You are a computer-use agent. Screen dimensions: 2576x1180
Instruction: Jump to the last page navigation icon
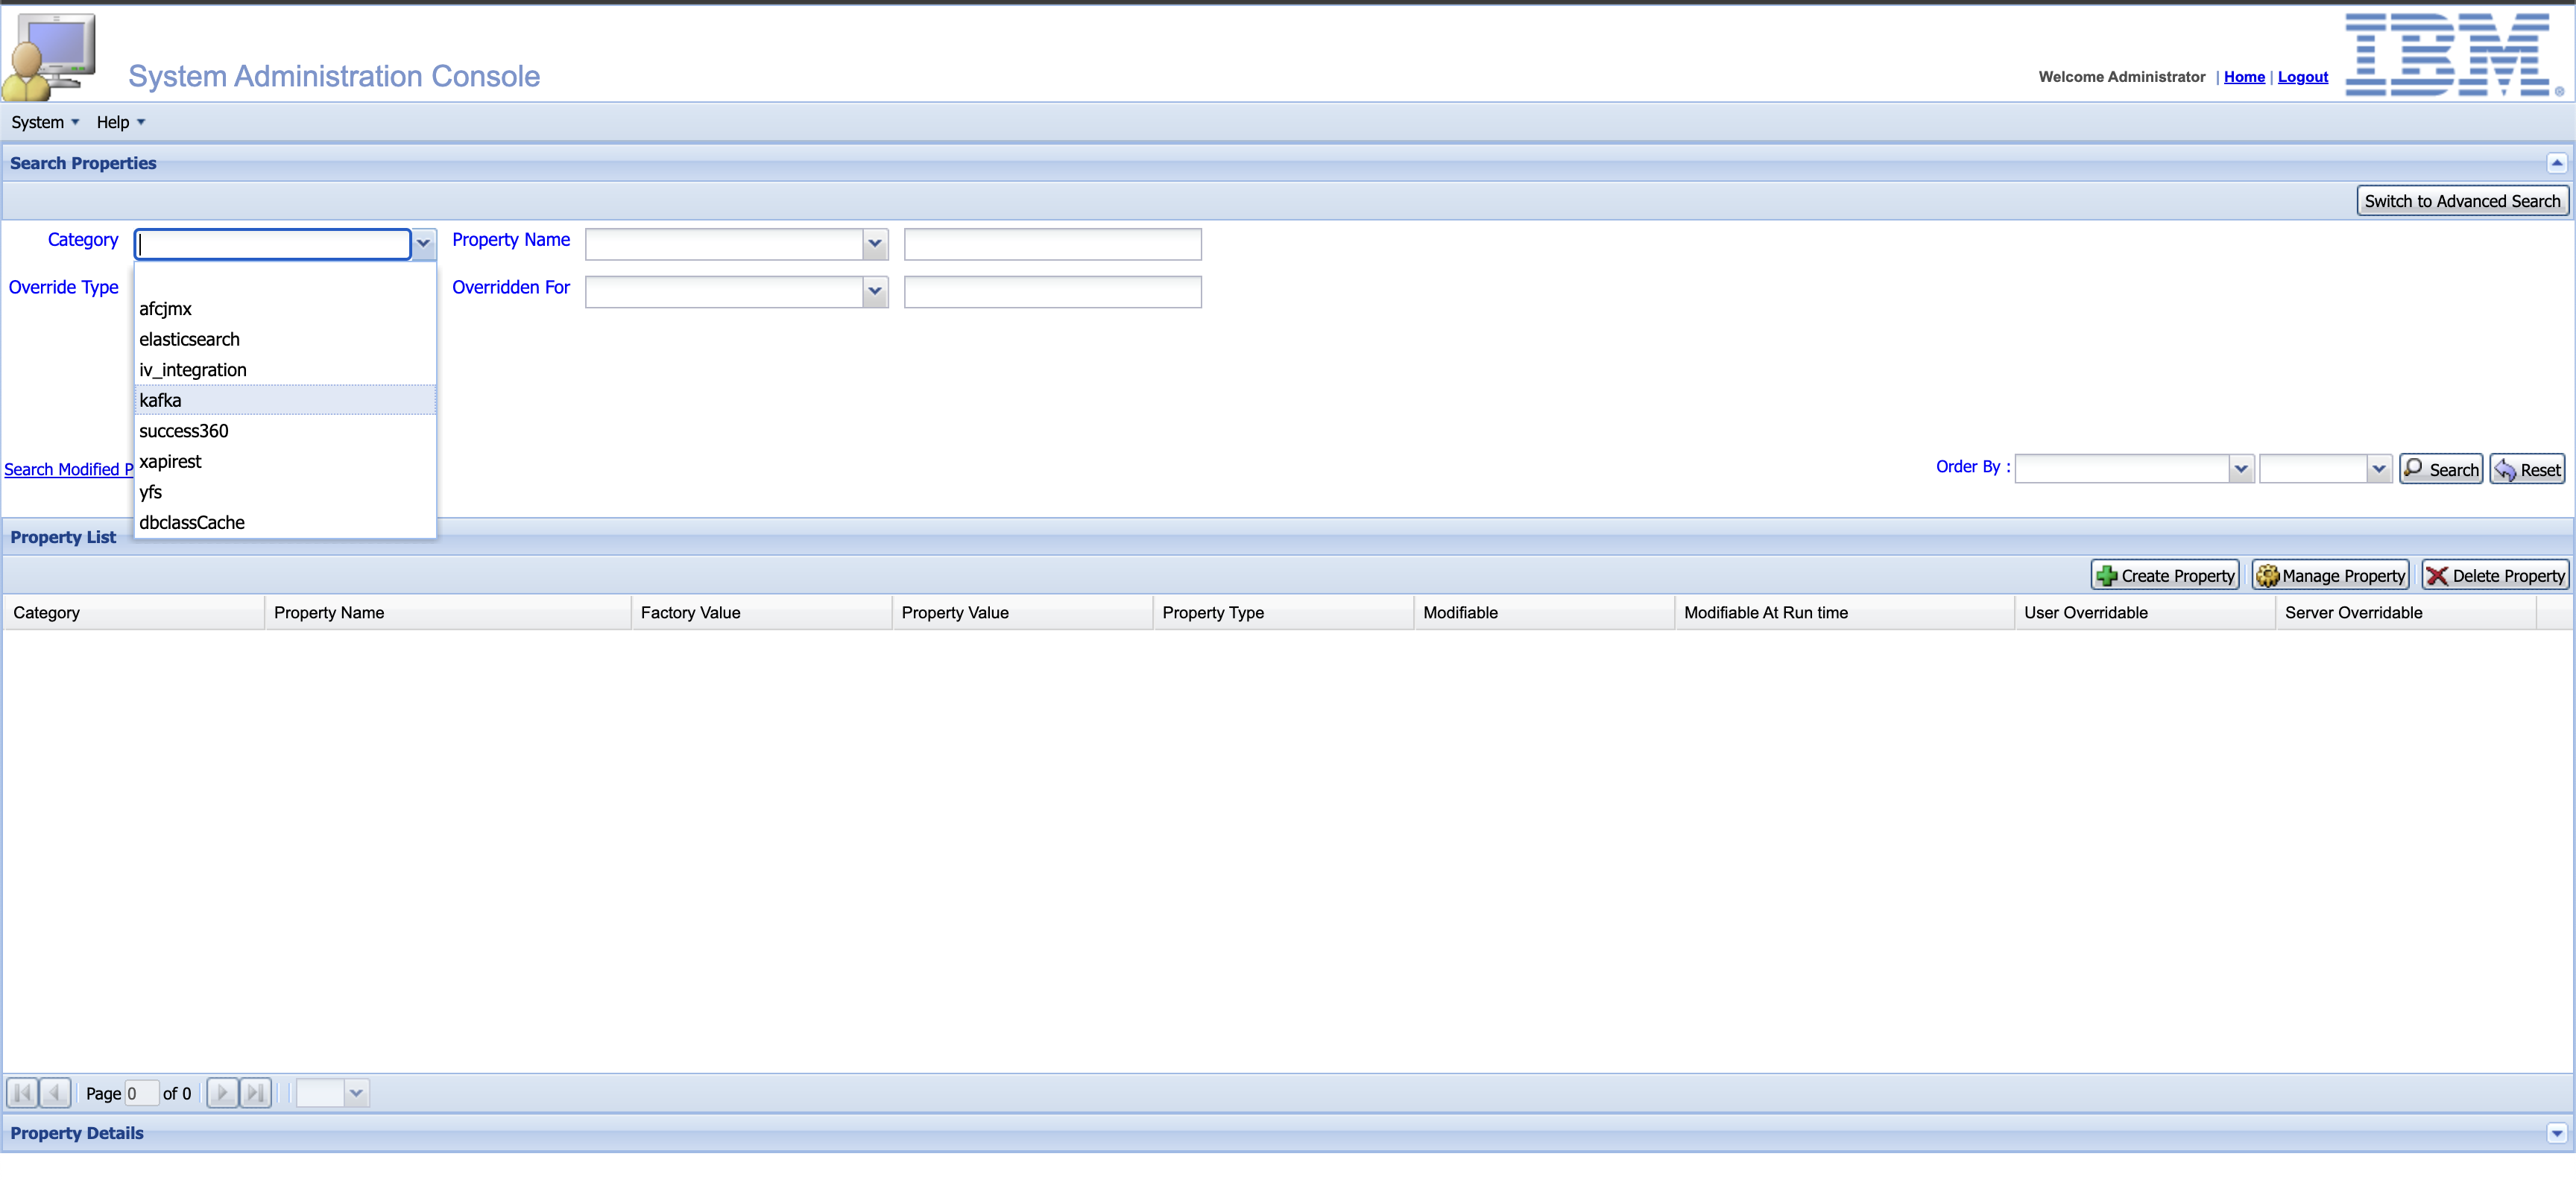pyautogui.click(x=256, y=1093)
